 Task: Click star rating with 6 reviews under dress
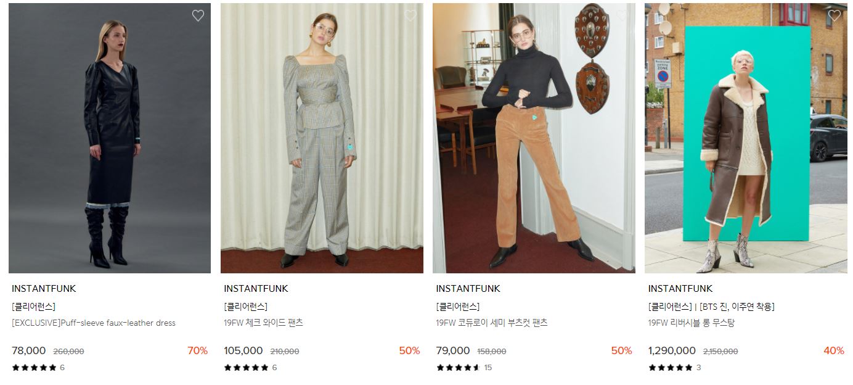point(38,368)
